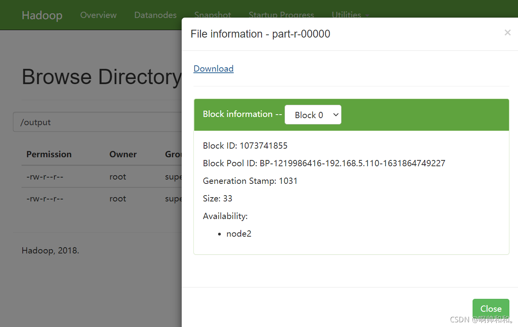Click the Owner column header
The image size is (518, 327).
[123, 154]
